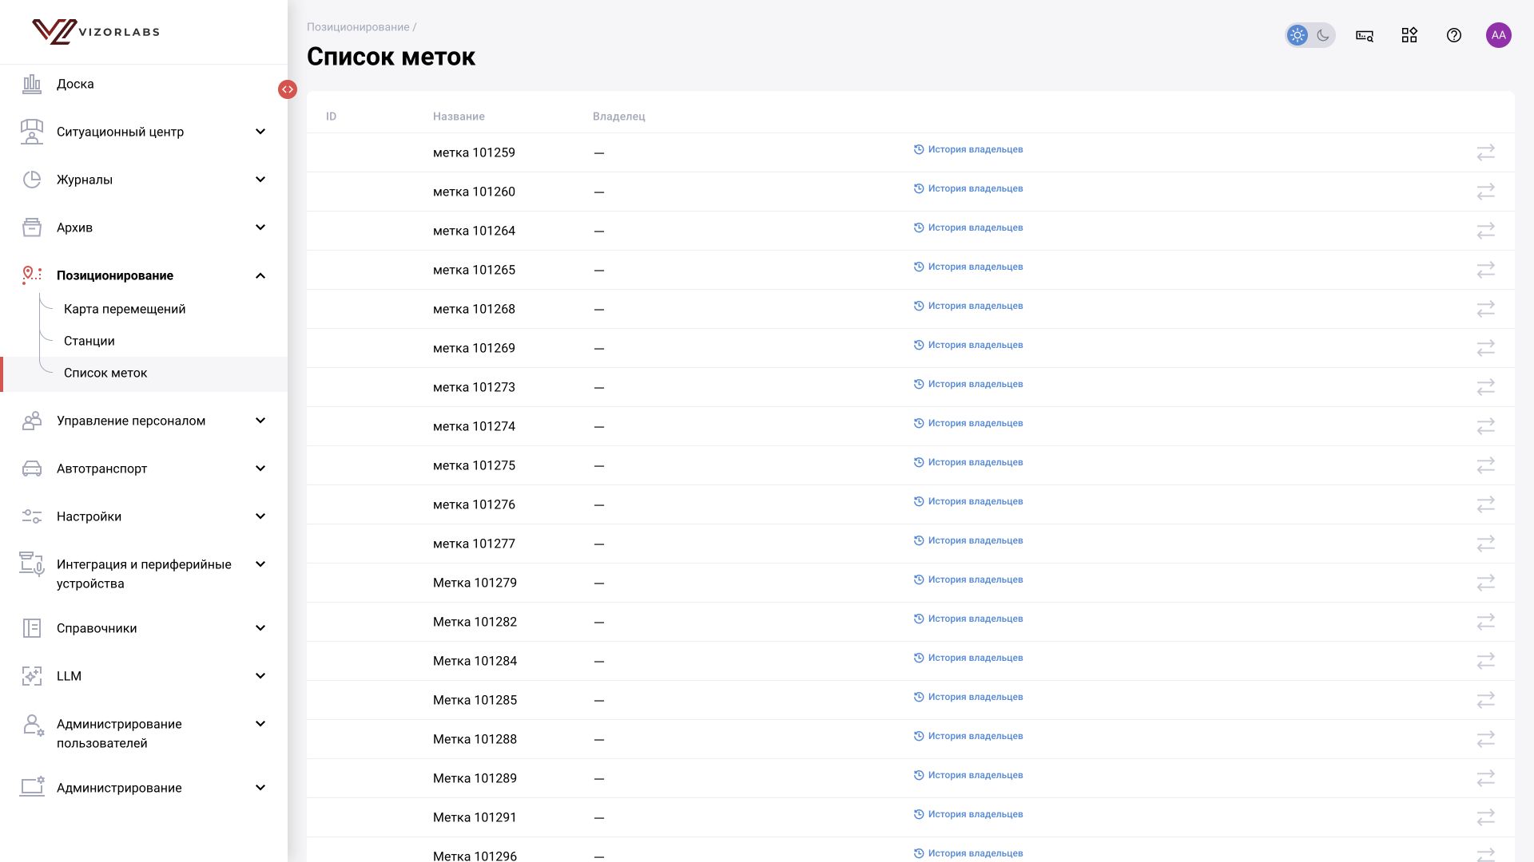Open the widgets grid icon in the header
Image resolution: width=1534 pixels, height=862 pixels.
click(x=1409, y=35)
